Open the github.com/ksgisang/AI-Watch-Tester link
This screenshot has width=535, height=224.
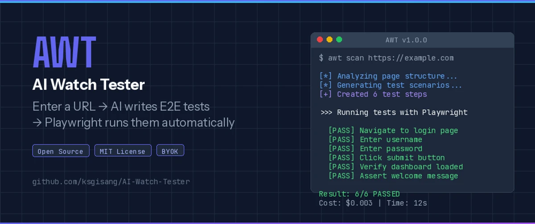[111, 182]
